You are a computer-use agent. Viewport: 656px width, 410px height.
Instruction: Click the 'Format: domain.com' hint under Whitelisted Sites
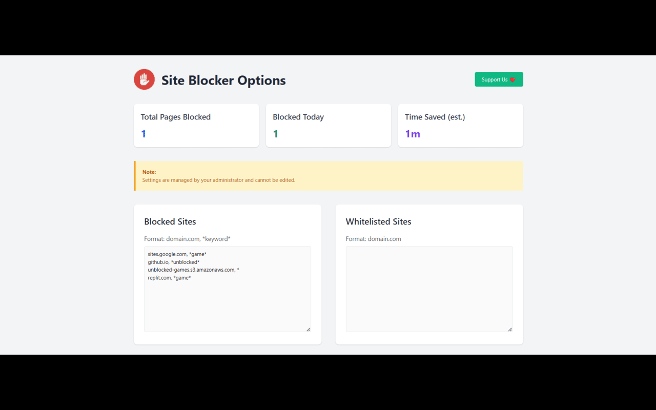pos(374,238)
